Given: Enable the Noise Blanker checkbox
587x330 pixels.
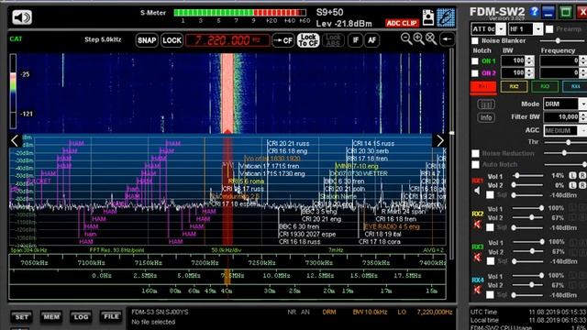Looking at the screenshot, I should (475, 40).
